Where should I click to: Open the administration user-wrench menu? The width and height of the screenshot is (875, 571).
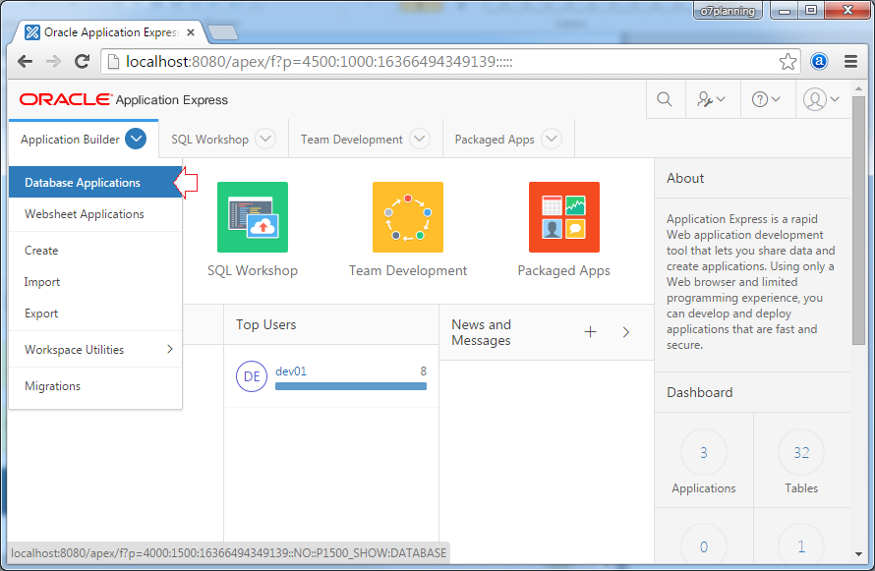[x=711, y=99]
